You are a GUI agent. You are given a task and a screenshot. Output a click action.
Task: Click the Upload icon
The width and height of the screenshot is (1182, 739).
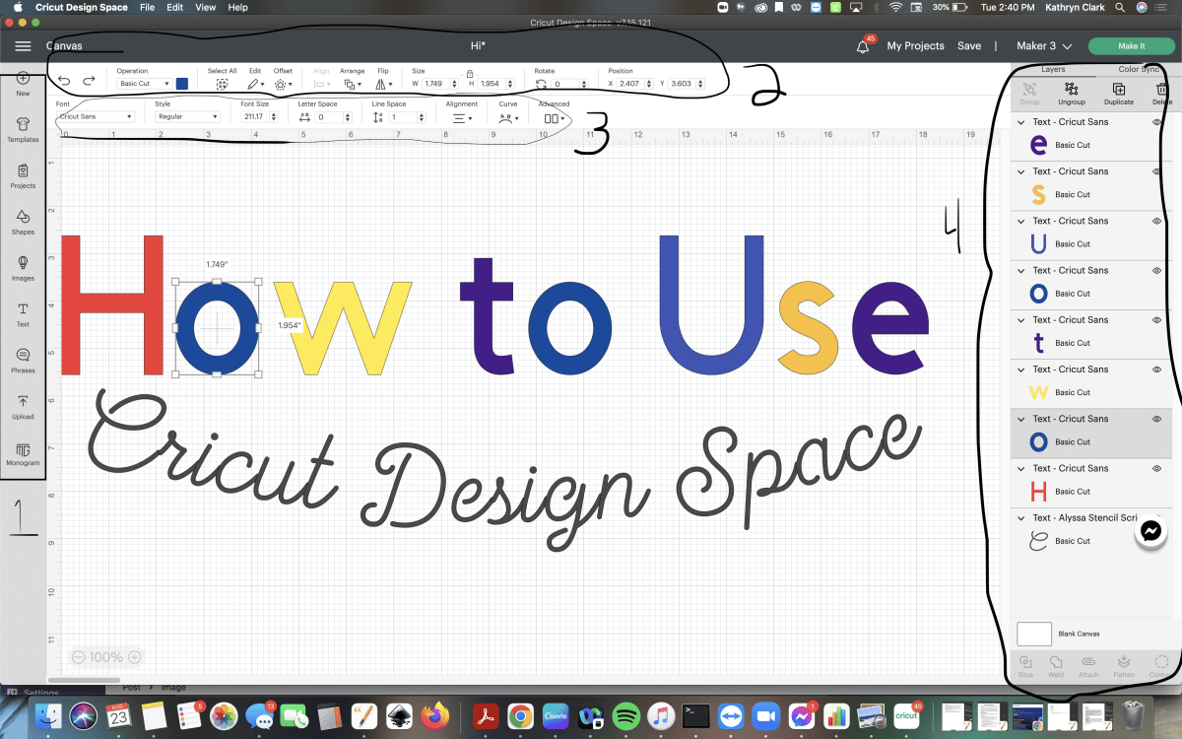click(x=23, y=401)
